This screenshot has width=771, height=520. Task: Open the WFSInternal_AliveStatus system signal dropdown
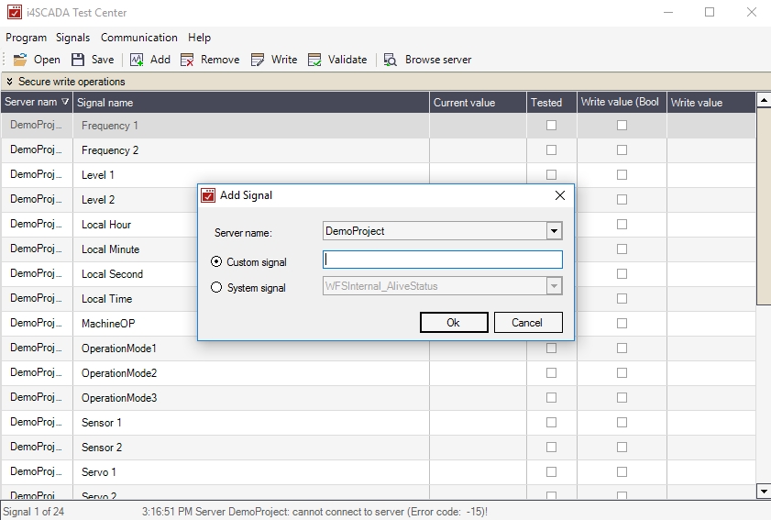(x=553, y=286)
